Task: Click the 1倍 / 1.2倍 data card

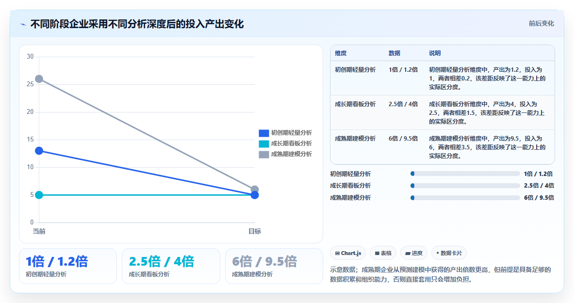Action: point(68,266)
